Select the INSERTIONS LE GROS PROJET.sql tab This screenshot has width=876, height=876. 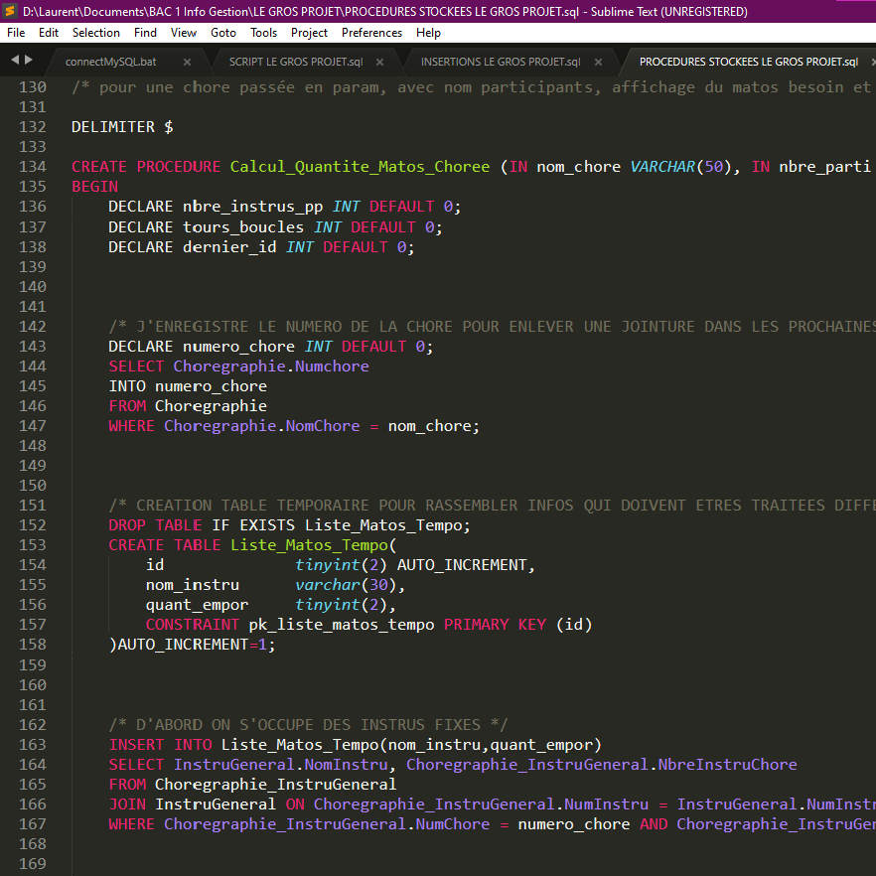(x=500, y=62)
